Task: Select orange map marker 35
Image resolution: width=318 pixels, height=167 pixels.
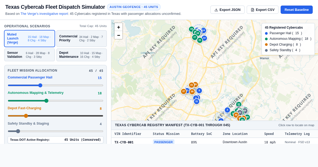Action: (x=192, y=92)
